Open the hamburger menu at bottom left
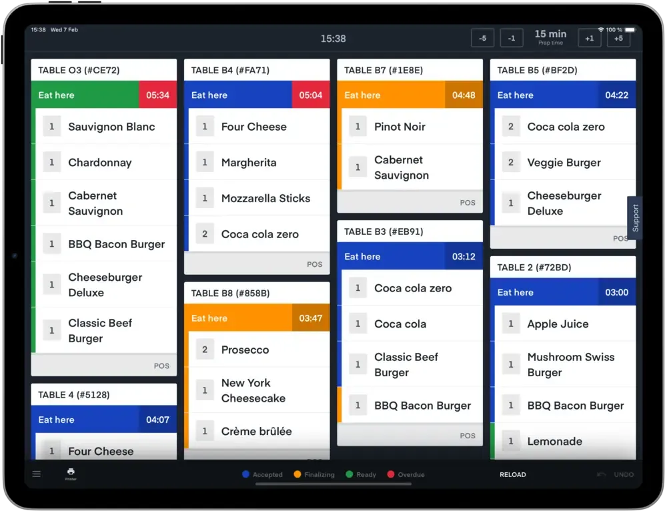This screenshot has height=513, width=667. [36, 474]
